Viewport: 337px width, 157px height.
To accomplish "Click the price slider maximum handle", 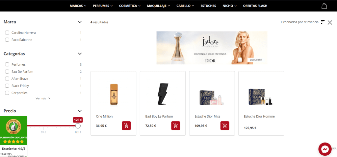I will click(78, 126).
